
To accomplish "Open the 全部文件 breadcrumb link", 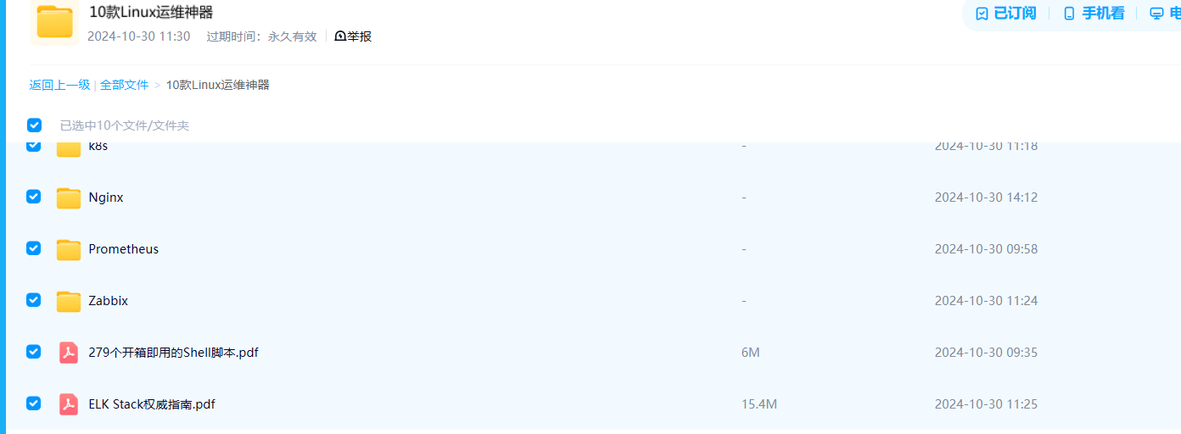I will pyautogui.click(x=124, y=85).
